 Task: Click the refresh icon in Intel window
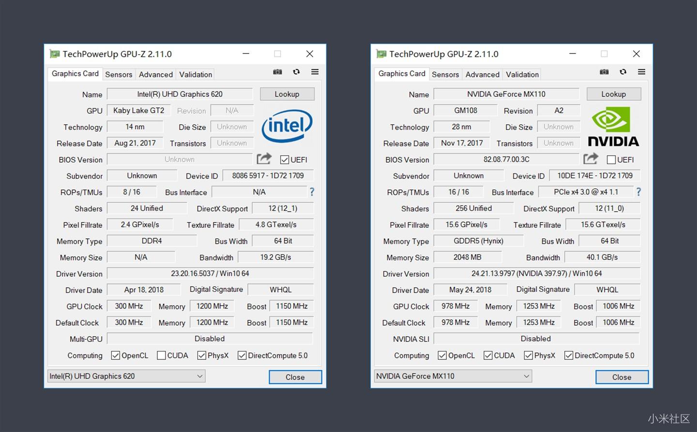pos(296,72)
